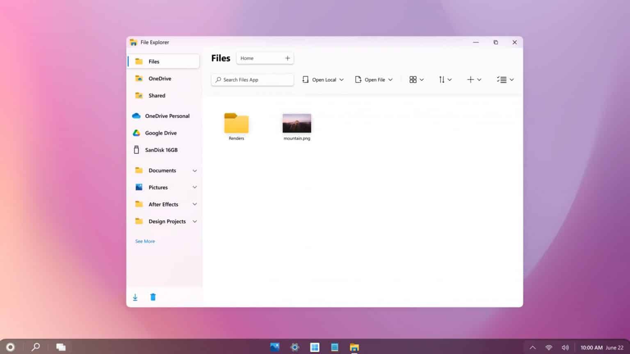Open the Open Local dropdown
The width and height of the screenshot is (630, 354).
(x=323, y=79)
